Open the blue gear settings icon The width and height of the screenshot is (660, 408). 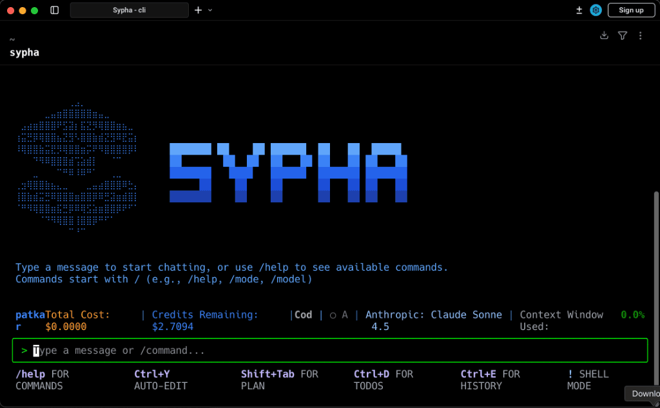tap(596, 10)
